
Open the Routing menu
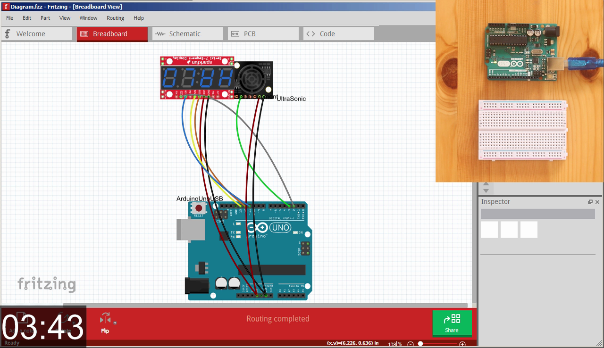coord(115,18)
